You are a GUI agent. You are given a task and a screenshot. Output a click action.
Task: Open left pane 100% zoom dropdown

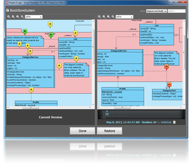[34, 17]
